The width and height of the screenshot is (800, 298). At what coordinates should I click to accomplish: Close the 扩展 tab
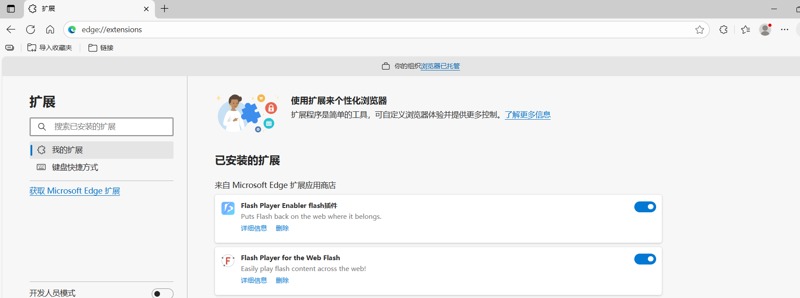point(146,9)
